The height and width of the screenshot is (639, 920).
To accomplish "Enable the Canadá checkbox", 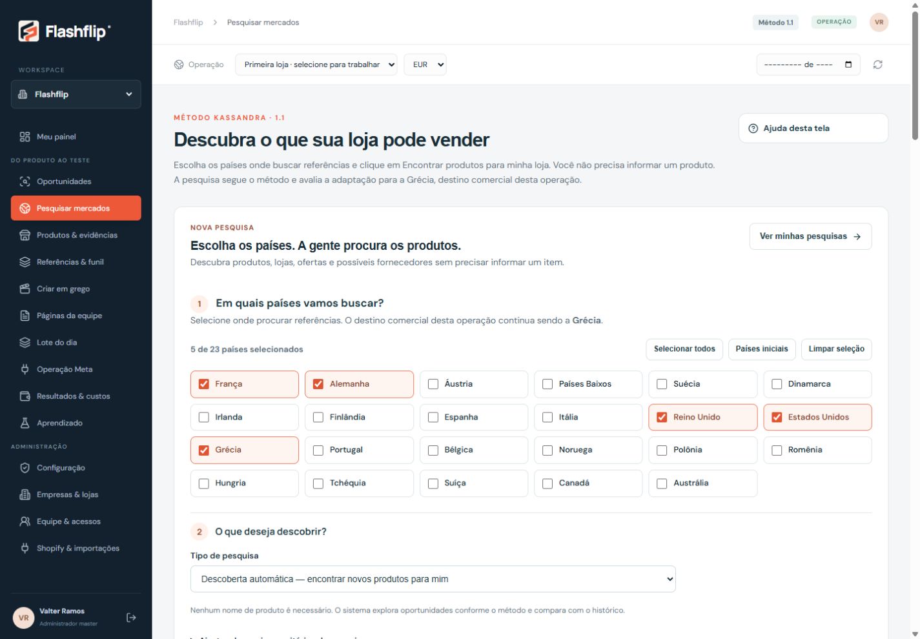I will pyautogui.click(x=547, y=483).
